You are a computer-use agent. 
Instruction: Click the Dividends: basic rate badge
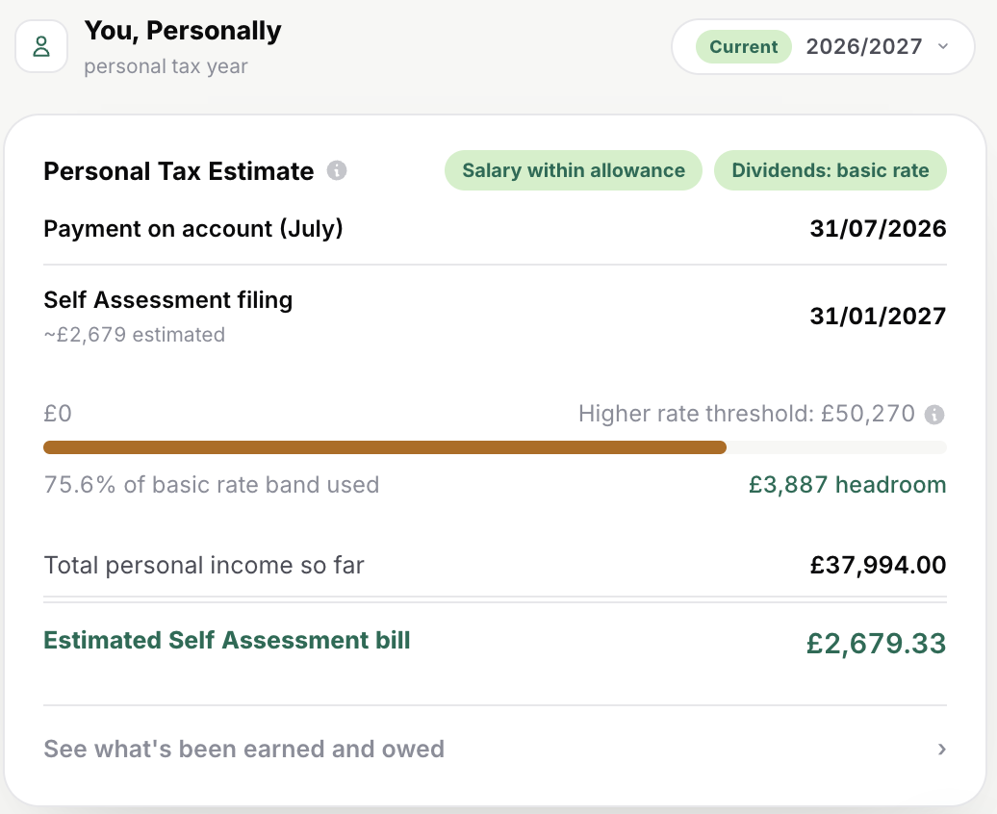pos(831,170)
